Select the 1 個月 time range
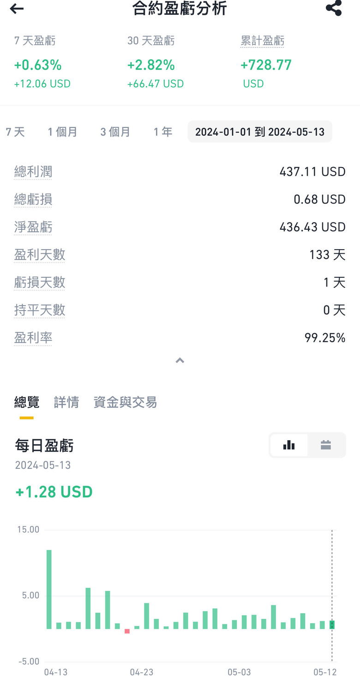This screenshot has width=360, height=682. click(x=63, y=132)
